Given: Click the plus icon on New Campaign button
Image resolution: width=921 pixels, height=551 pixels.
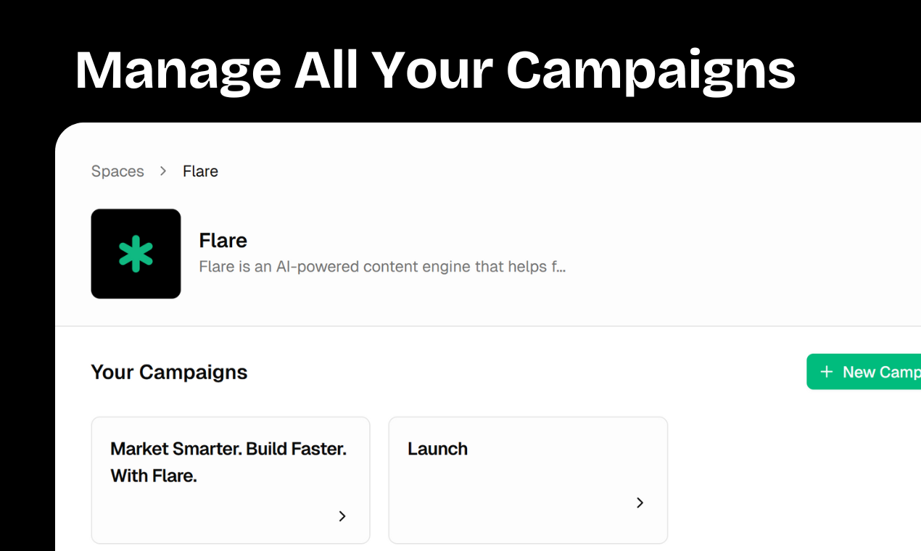Looking at the screenshot, I should [826, 372].
